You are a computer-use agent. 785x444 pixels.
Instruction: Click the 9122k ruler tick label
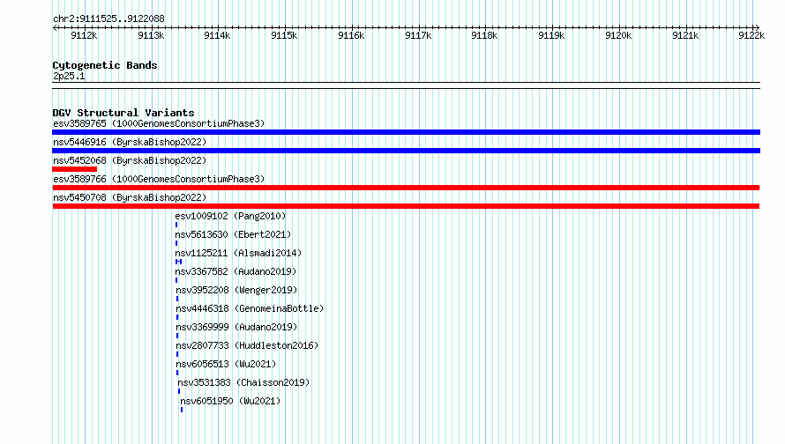[752, 35]
